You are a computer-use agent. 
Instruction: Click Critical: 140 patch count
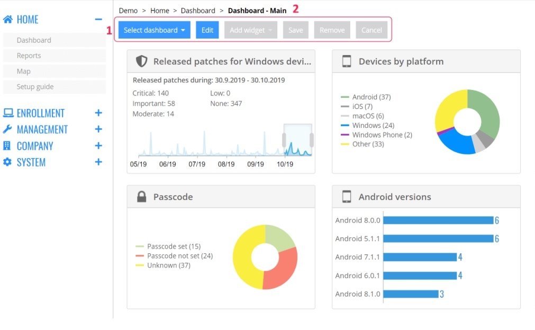click(x=150, y=93)
